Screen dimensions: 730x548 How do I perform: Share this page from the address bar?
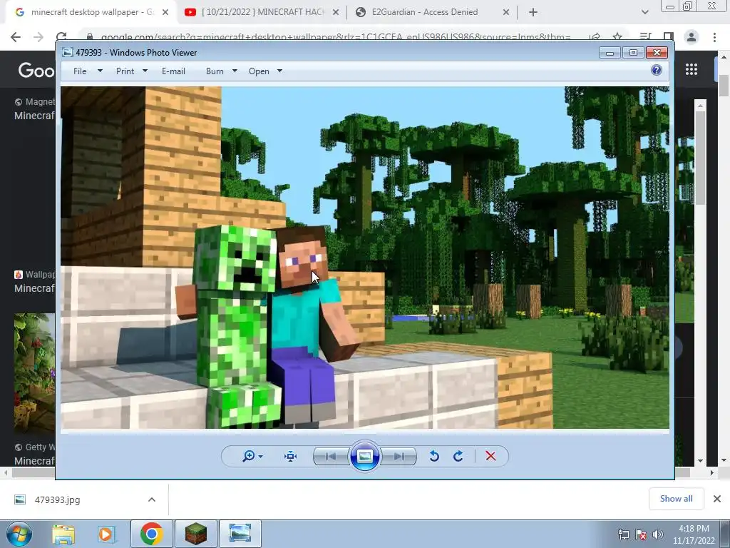click(x=595, y=37)
